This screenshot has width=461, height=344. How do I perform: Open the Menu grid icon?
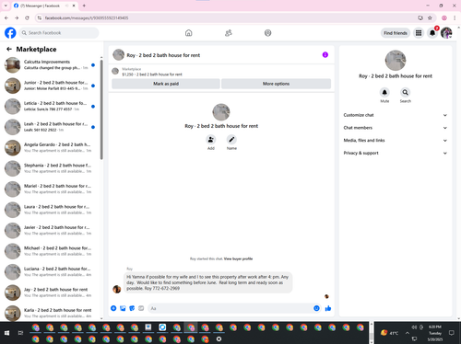pos(419,33)
